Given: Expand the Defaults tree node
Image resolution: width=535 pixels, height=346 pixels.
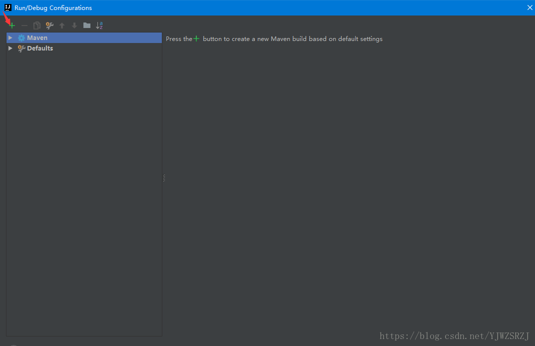Looking at the screenshot, I should point(10,48).
